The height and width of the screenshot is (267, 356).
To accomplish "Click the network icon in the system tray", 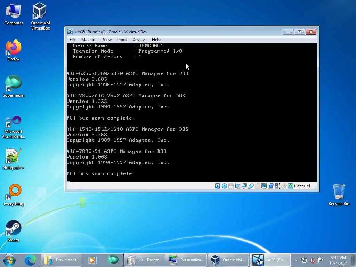I will (304, 260).
